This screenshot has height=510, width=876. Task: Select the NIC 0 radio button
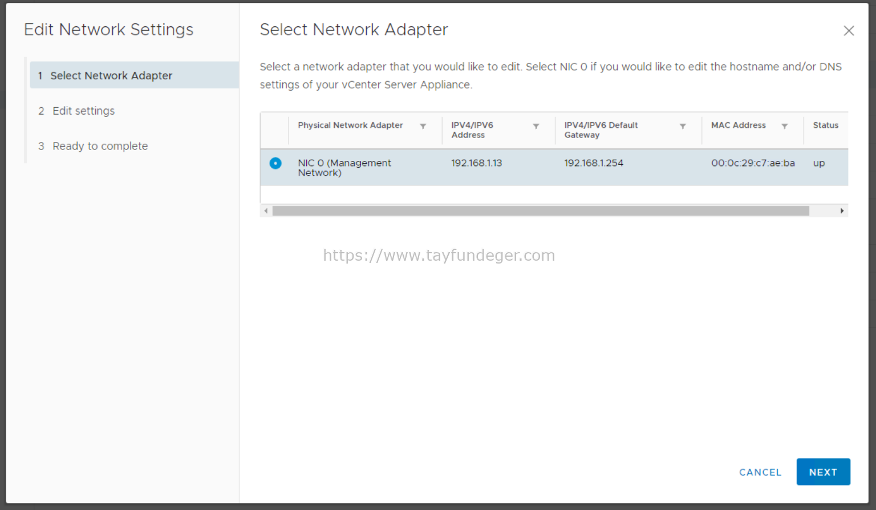275,163
